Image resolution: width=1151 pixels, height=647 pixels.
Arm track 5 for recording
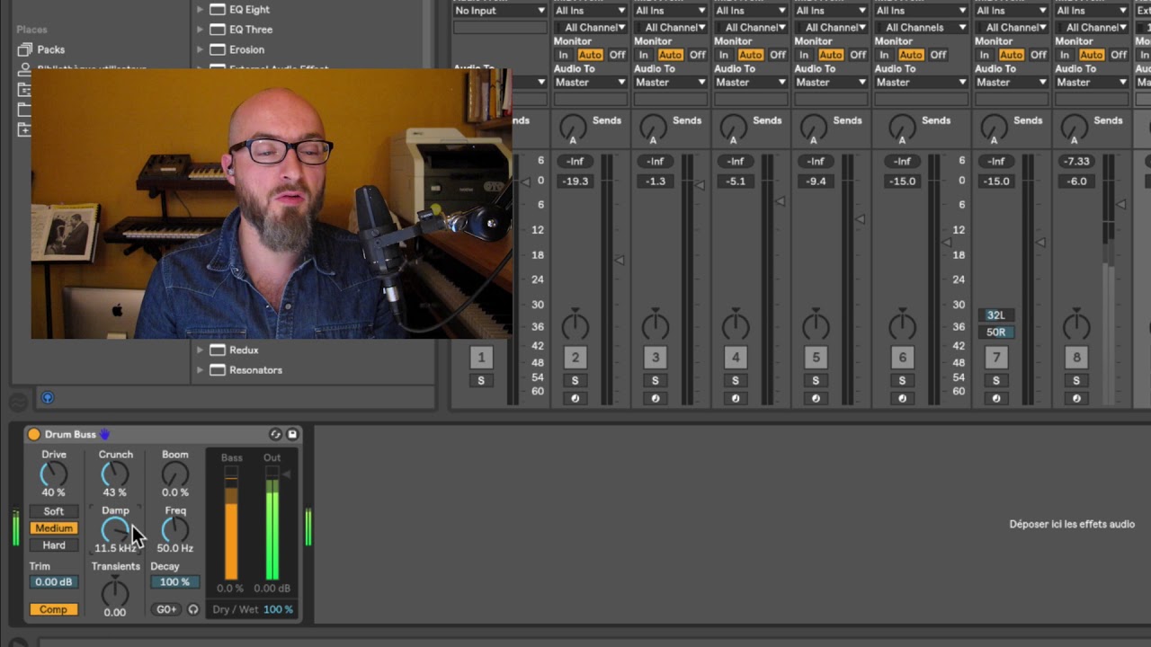coord(816,398)
